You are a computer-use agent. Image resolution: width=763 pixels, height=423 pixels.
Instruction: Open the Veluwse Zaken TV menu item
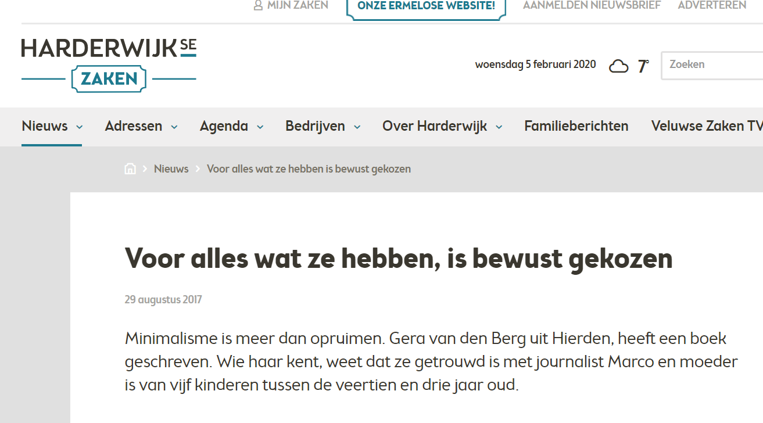click(x=706, y=126)
